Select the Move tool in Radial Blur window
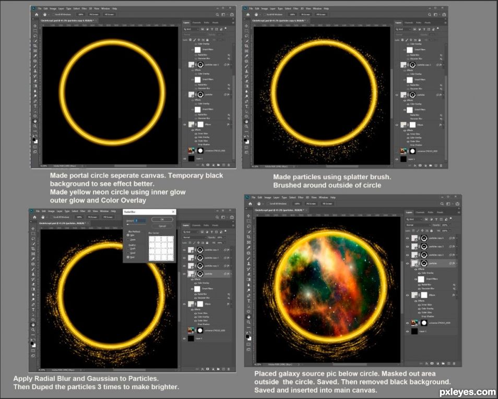Viewport: 498px width, 399px height. pos(33,228)
